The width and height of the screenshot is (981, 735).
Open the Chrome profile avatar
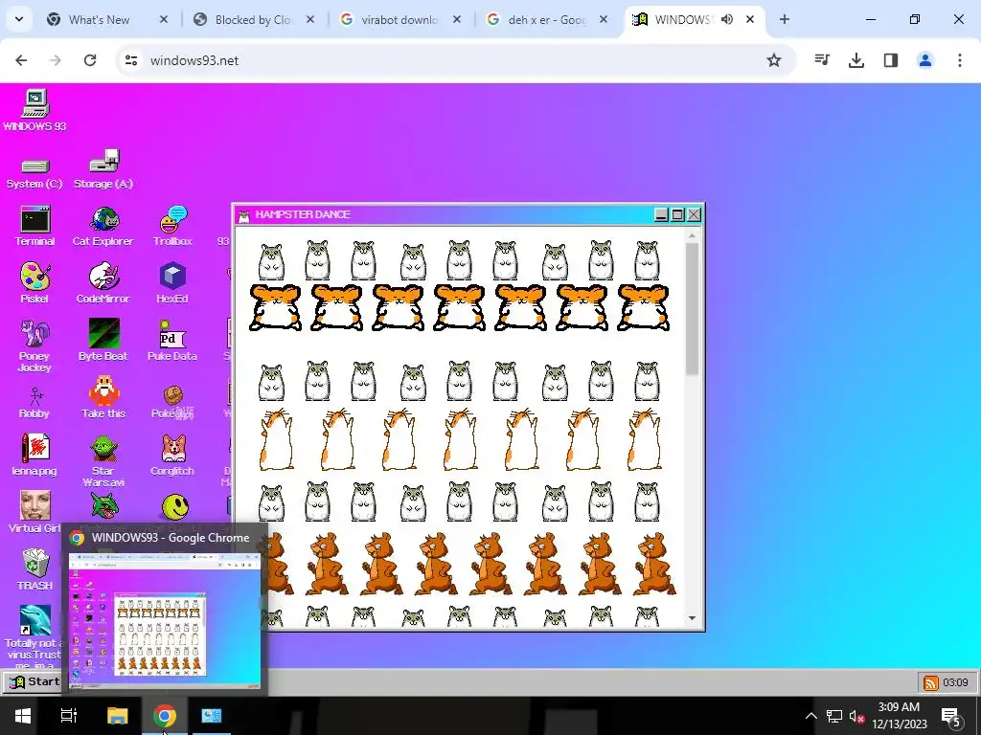click(x=925, y=60)
